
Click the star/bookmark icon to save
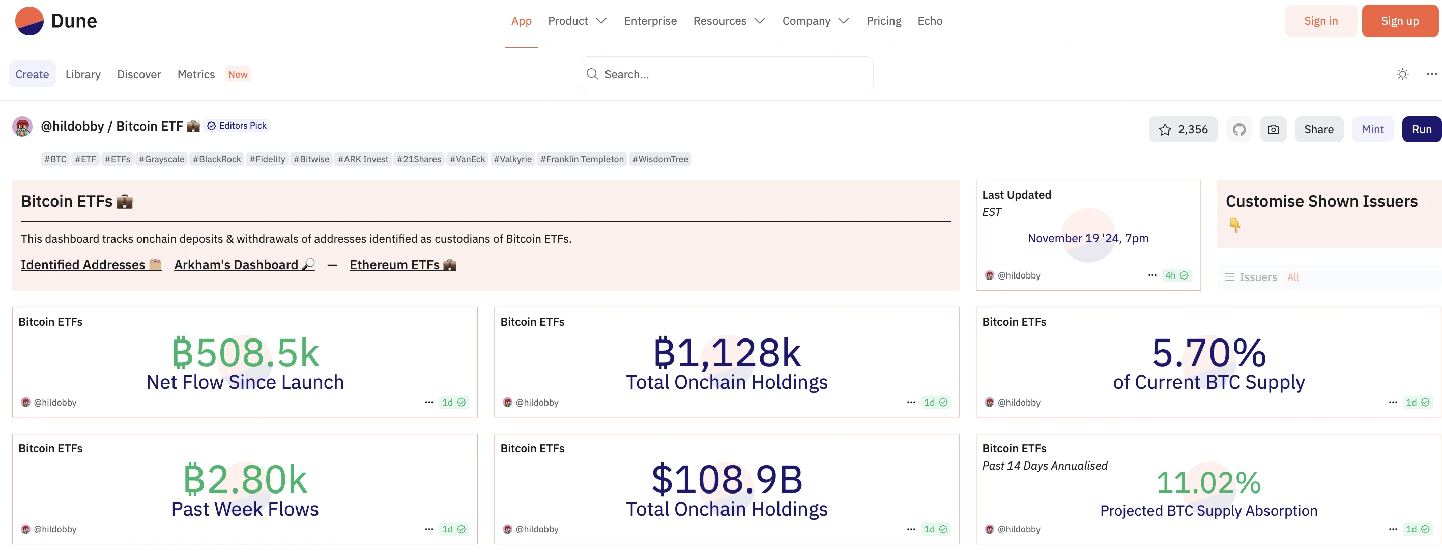[x=1165, y=129]
